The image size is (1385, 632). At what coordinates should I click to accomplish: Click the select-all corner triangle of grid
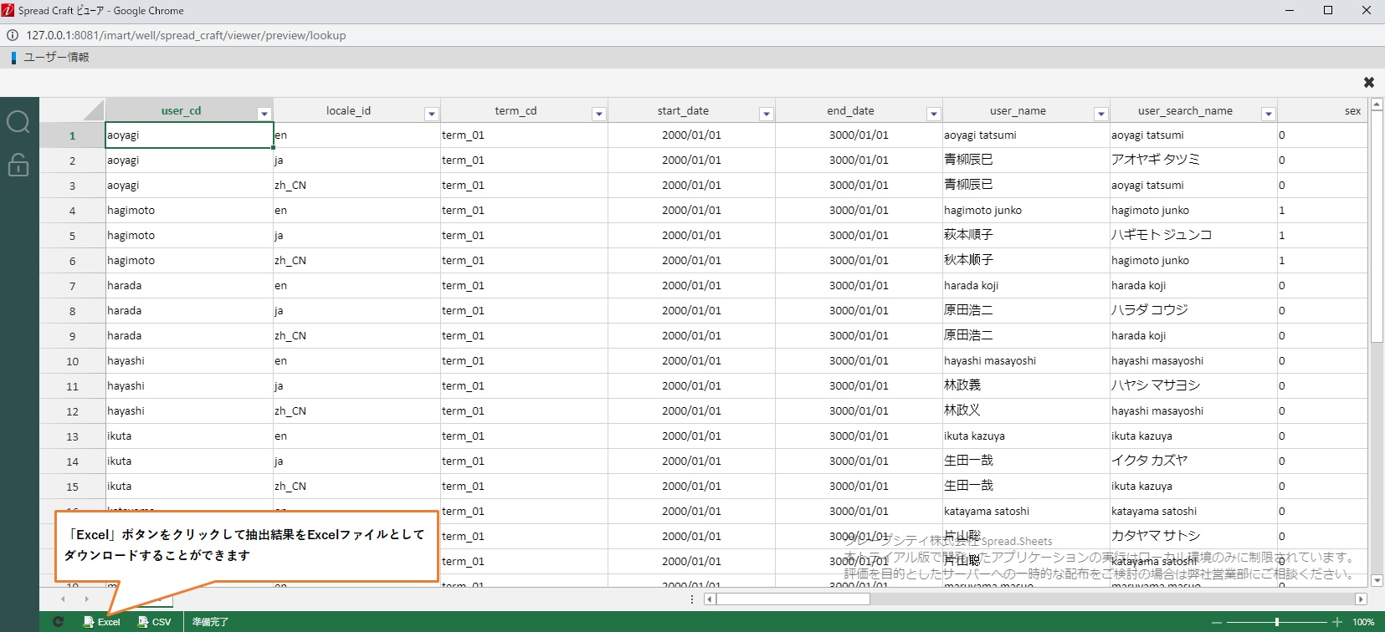[93, 110]
